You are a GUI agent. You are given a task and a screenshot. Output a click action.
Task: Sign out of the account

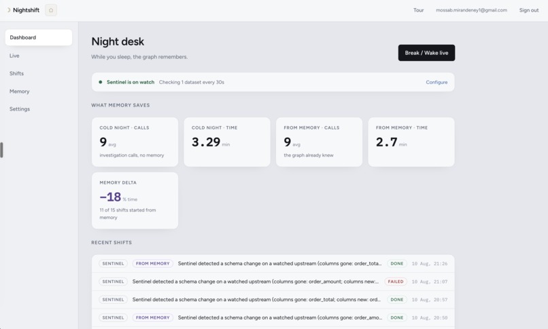529,10
